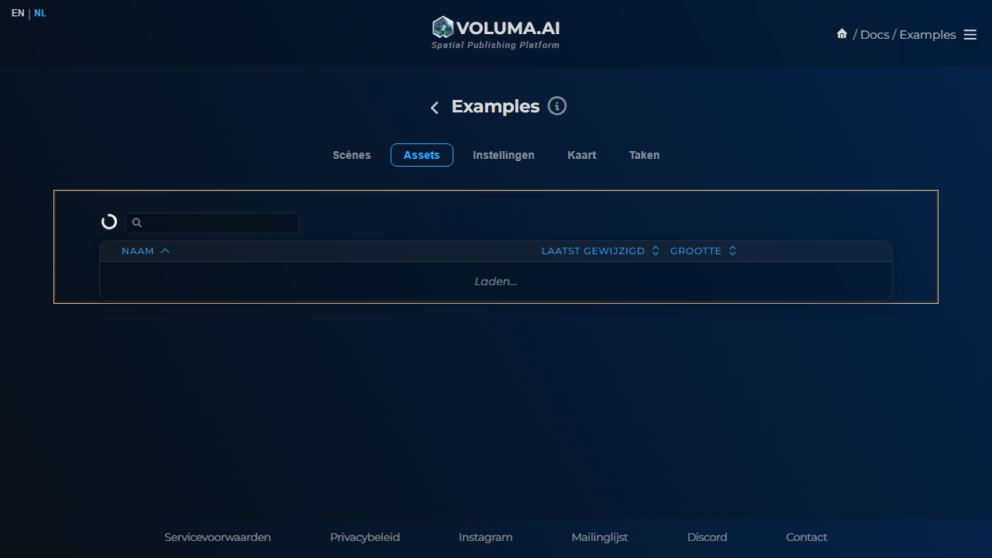Go to home via house icon
Image resolution: width=992 pixels, height=558 pixels.
click(842, 34)
